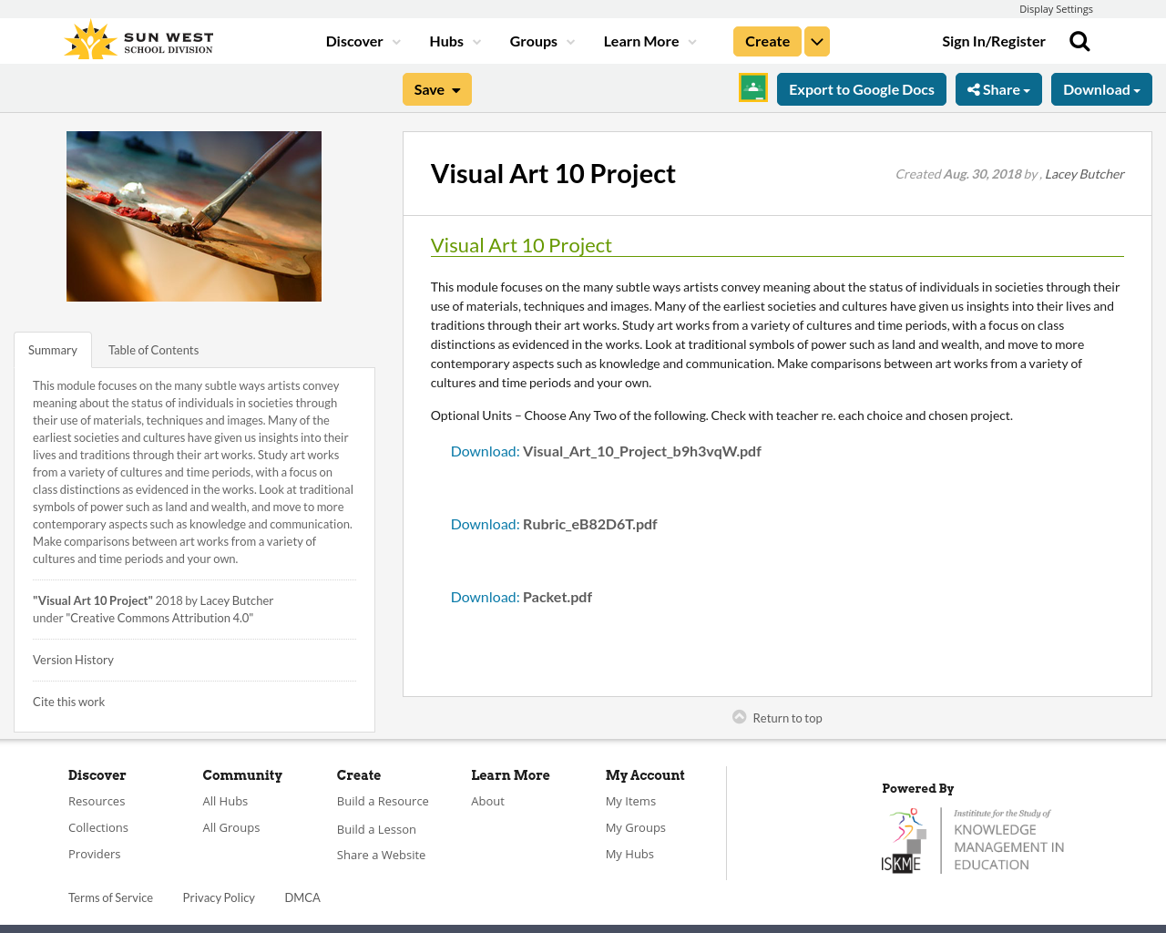The width and height of the screenshot is (1166, 933).
Task: Click the Google Classroom icon
Action: click(752, 88)
